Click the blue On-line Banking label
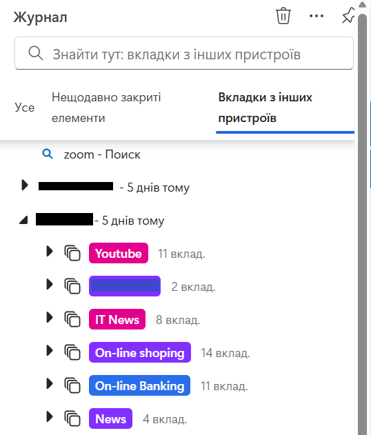 (x=139, y=385)
